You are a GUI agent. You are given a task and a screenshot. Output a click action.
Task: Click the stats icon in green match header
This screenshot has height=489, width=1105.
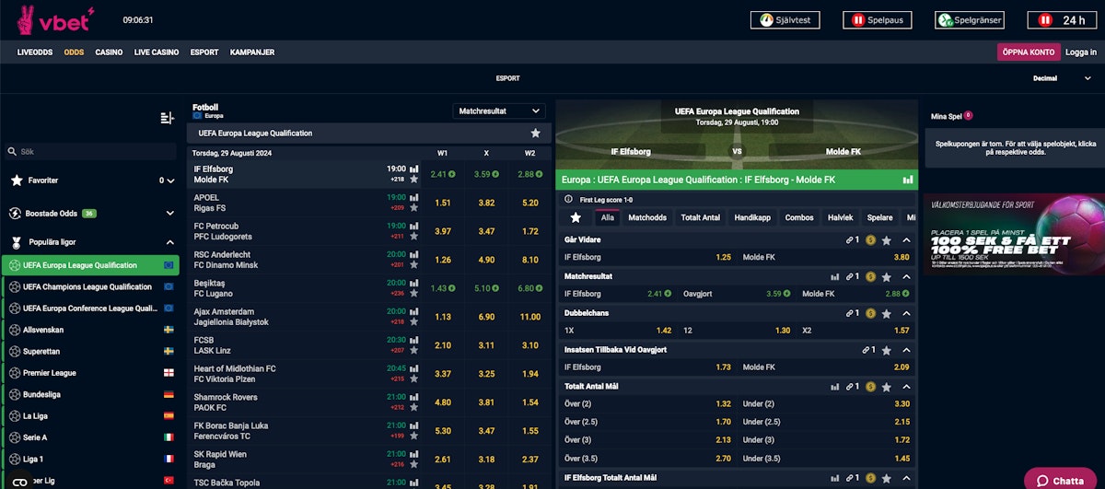[908, 180]
